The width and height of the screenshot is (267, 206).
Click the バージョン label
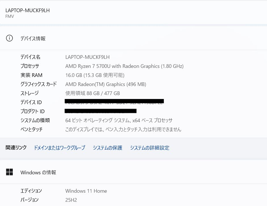(30, 200)
